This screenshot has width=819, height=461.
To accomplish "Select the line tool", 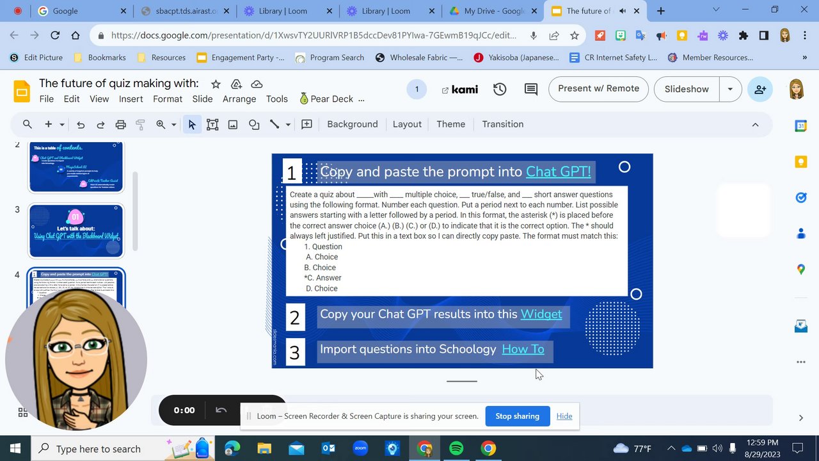I will pos(274,124).
